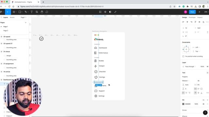Select the Comment tool
This screenshot has width=209, height=117.
click(47, 12)
